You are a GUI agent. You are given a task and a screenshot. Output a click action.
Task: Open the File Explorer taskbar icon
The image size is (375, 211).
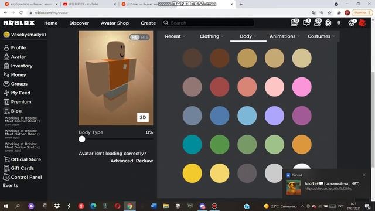point(166,206)
